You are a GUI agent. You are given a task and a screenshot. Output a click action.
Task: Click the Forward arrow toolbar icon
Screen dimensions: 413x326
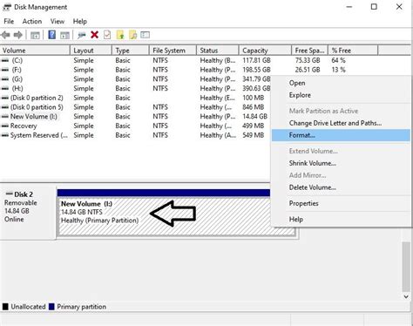[x=18, y=35]
